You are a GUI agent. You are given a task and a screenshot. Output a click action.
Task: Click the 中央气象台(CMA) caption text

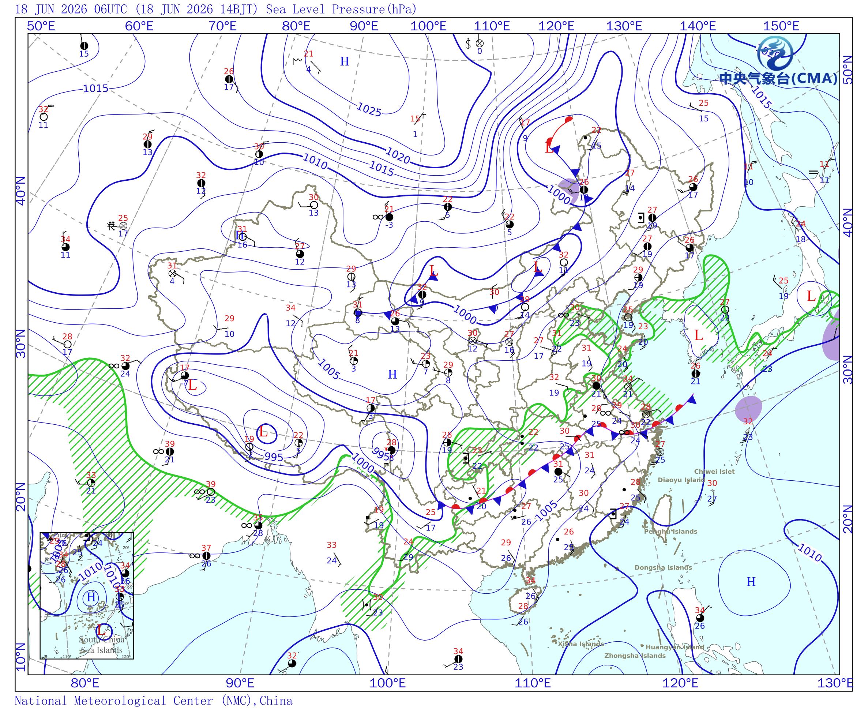coord(778,78)
